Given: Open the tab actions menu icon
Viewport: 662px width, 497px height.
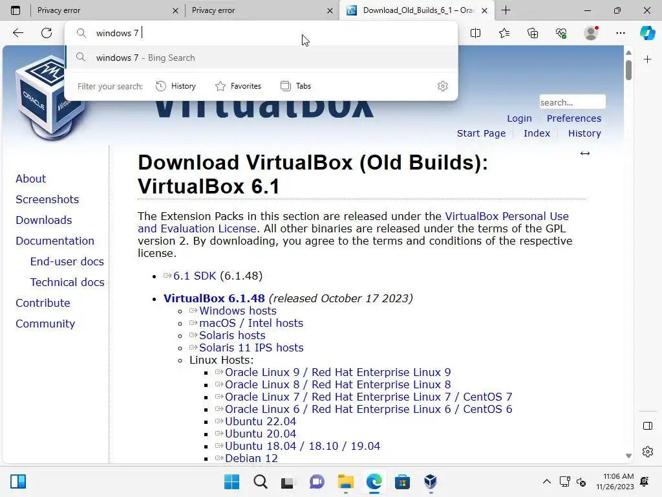Looking at the screenshot, I should click(x=16, y=10).
